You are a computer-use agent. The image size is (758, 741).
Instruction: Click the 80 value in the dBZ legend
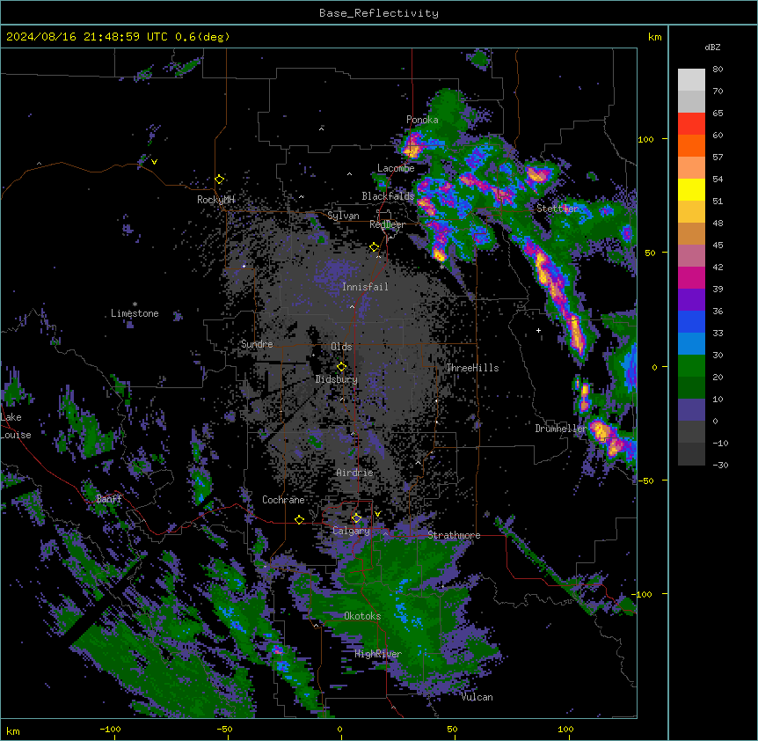coord(718,70)
